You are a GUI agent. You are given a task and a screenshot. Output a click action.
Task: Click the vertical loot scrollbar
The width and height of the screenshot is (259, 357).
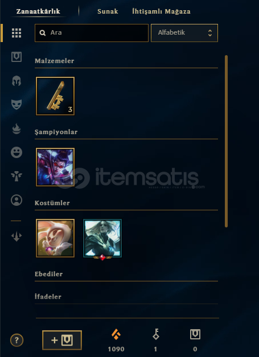click(x=226, y=141)
